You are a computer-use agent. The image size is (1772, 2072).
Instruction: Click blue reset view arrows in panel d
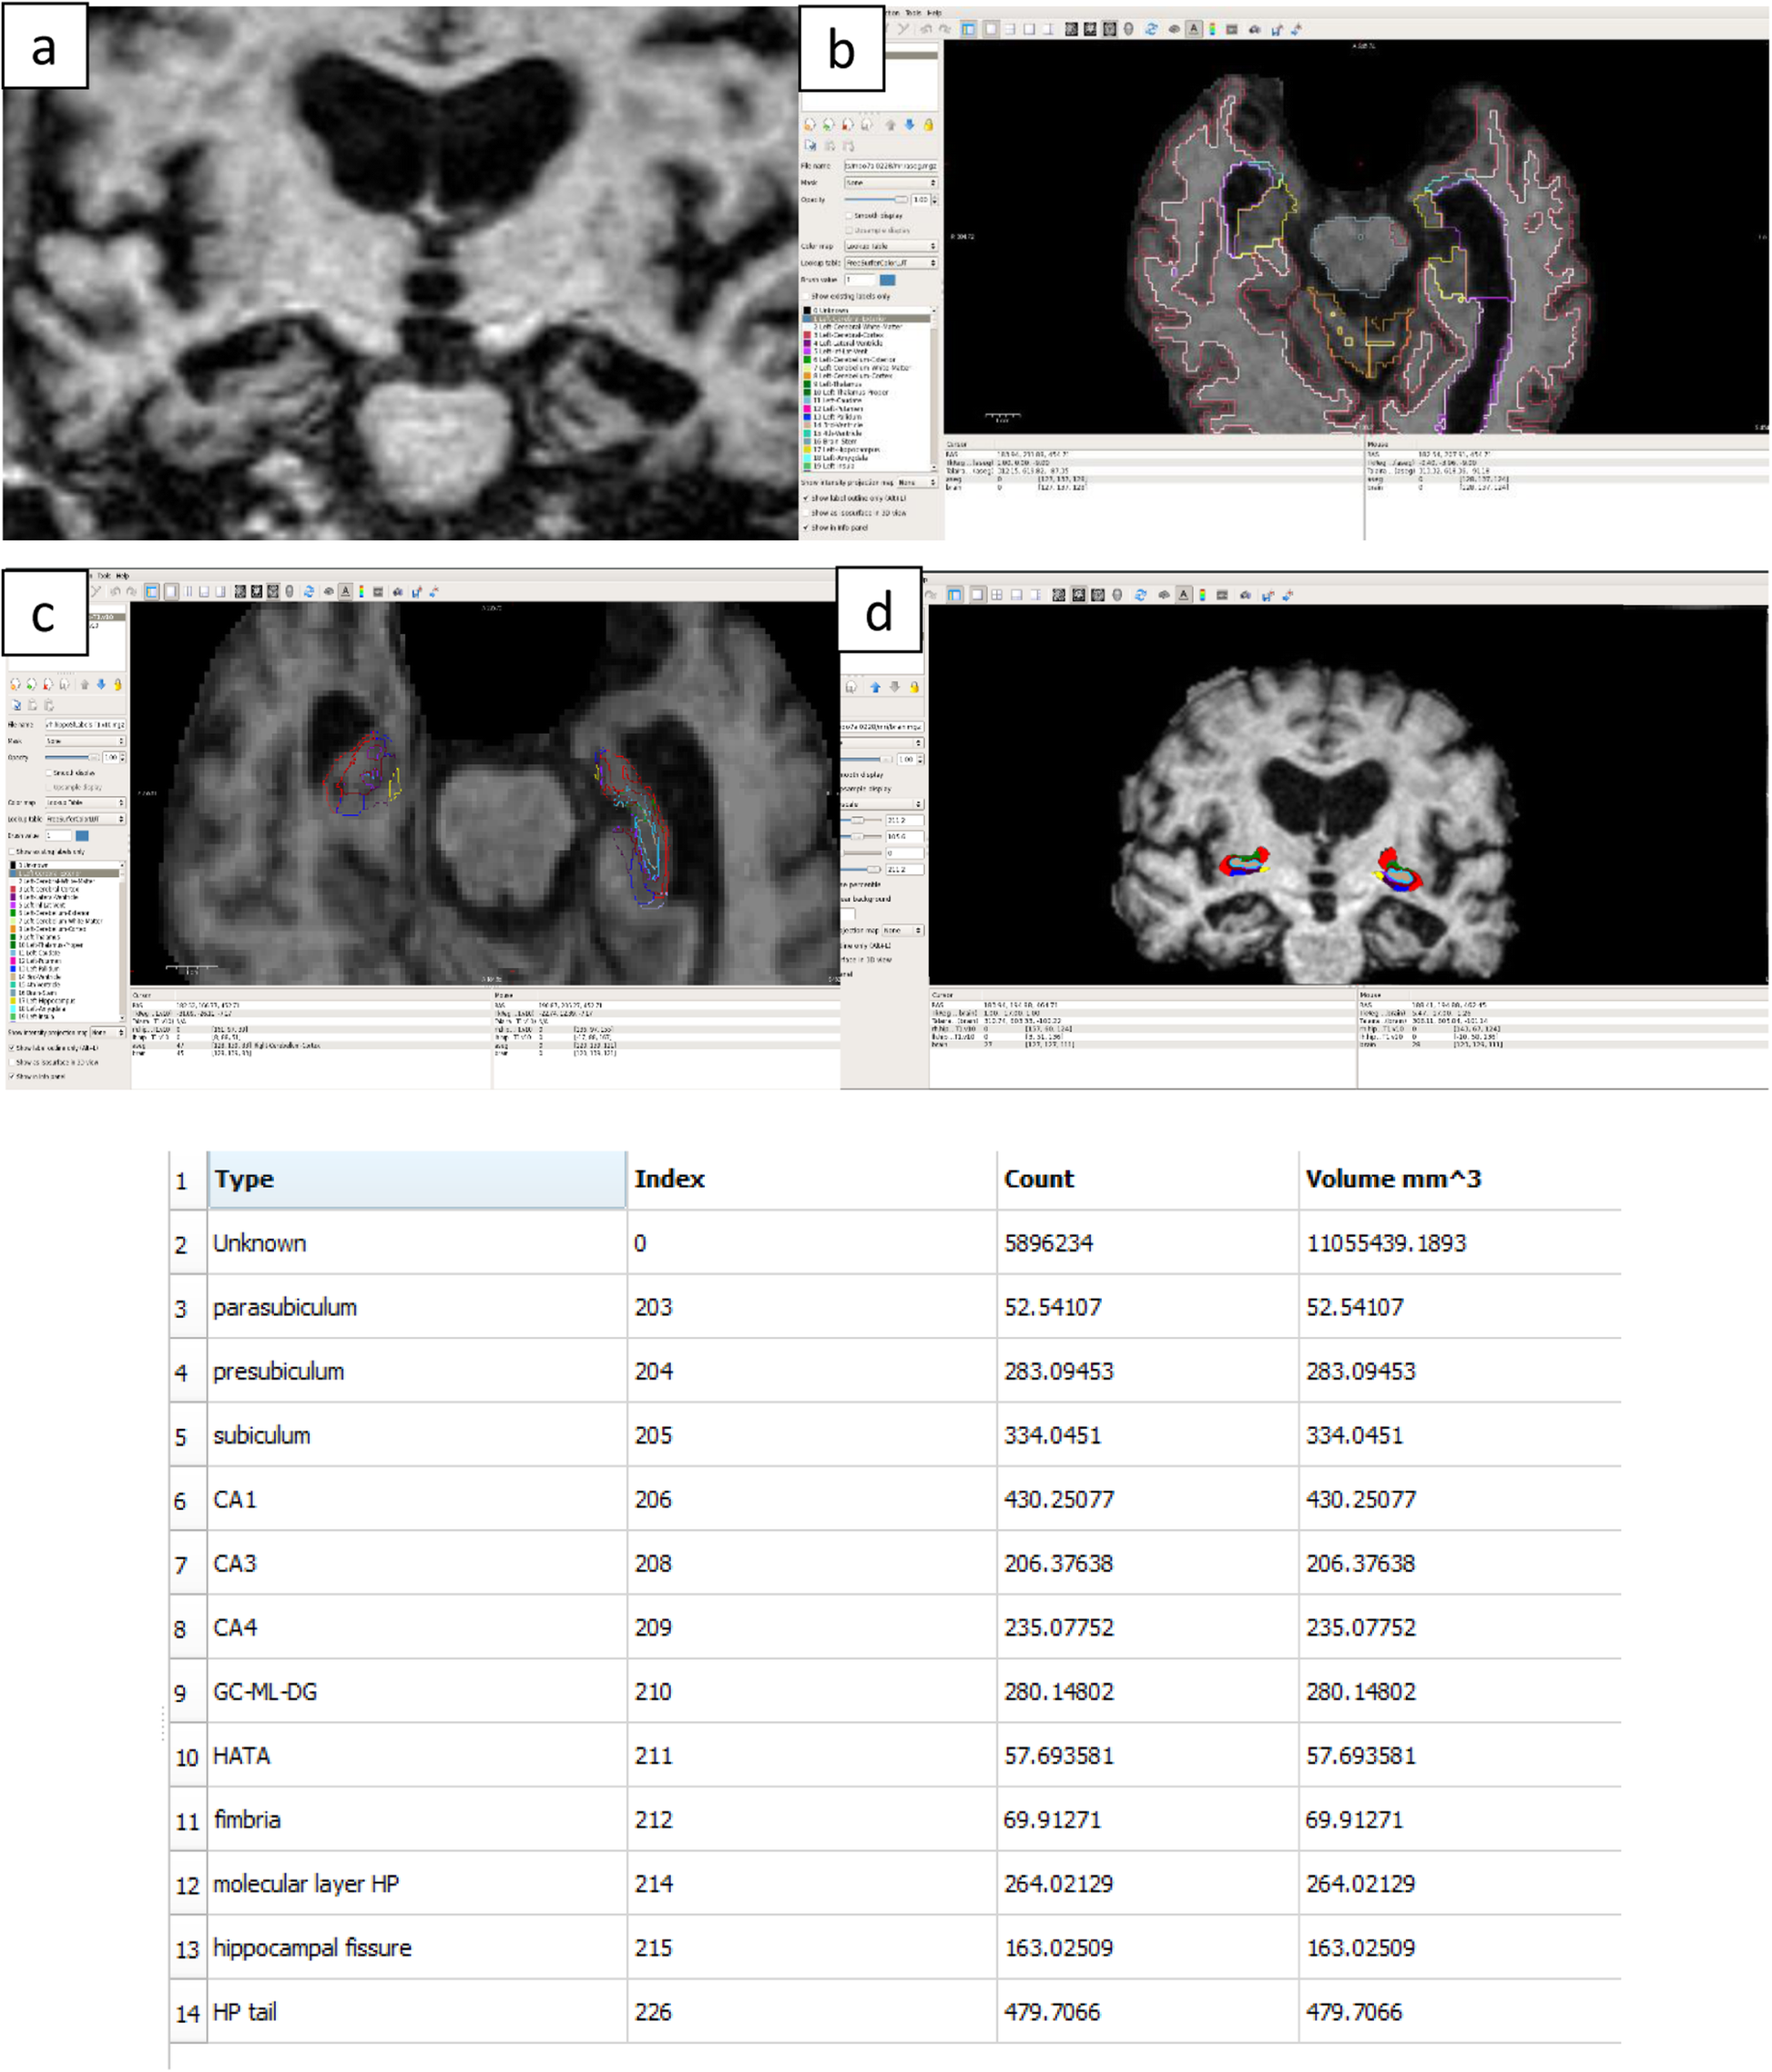pyautogui.click(x=1141, y=595)
